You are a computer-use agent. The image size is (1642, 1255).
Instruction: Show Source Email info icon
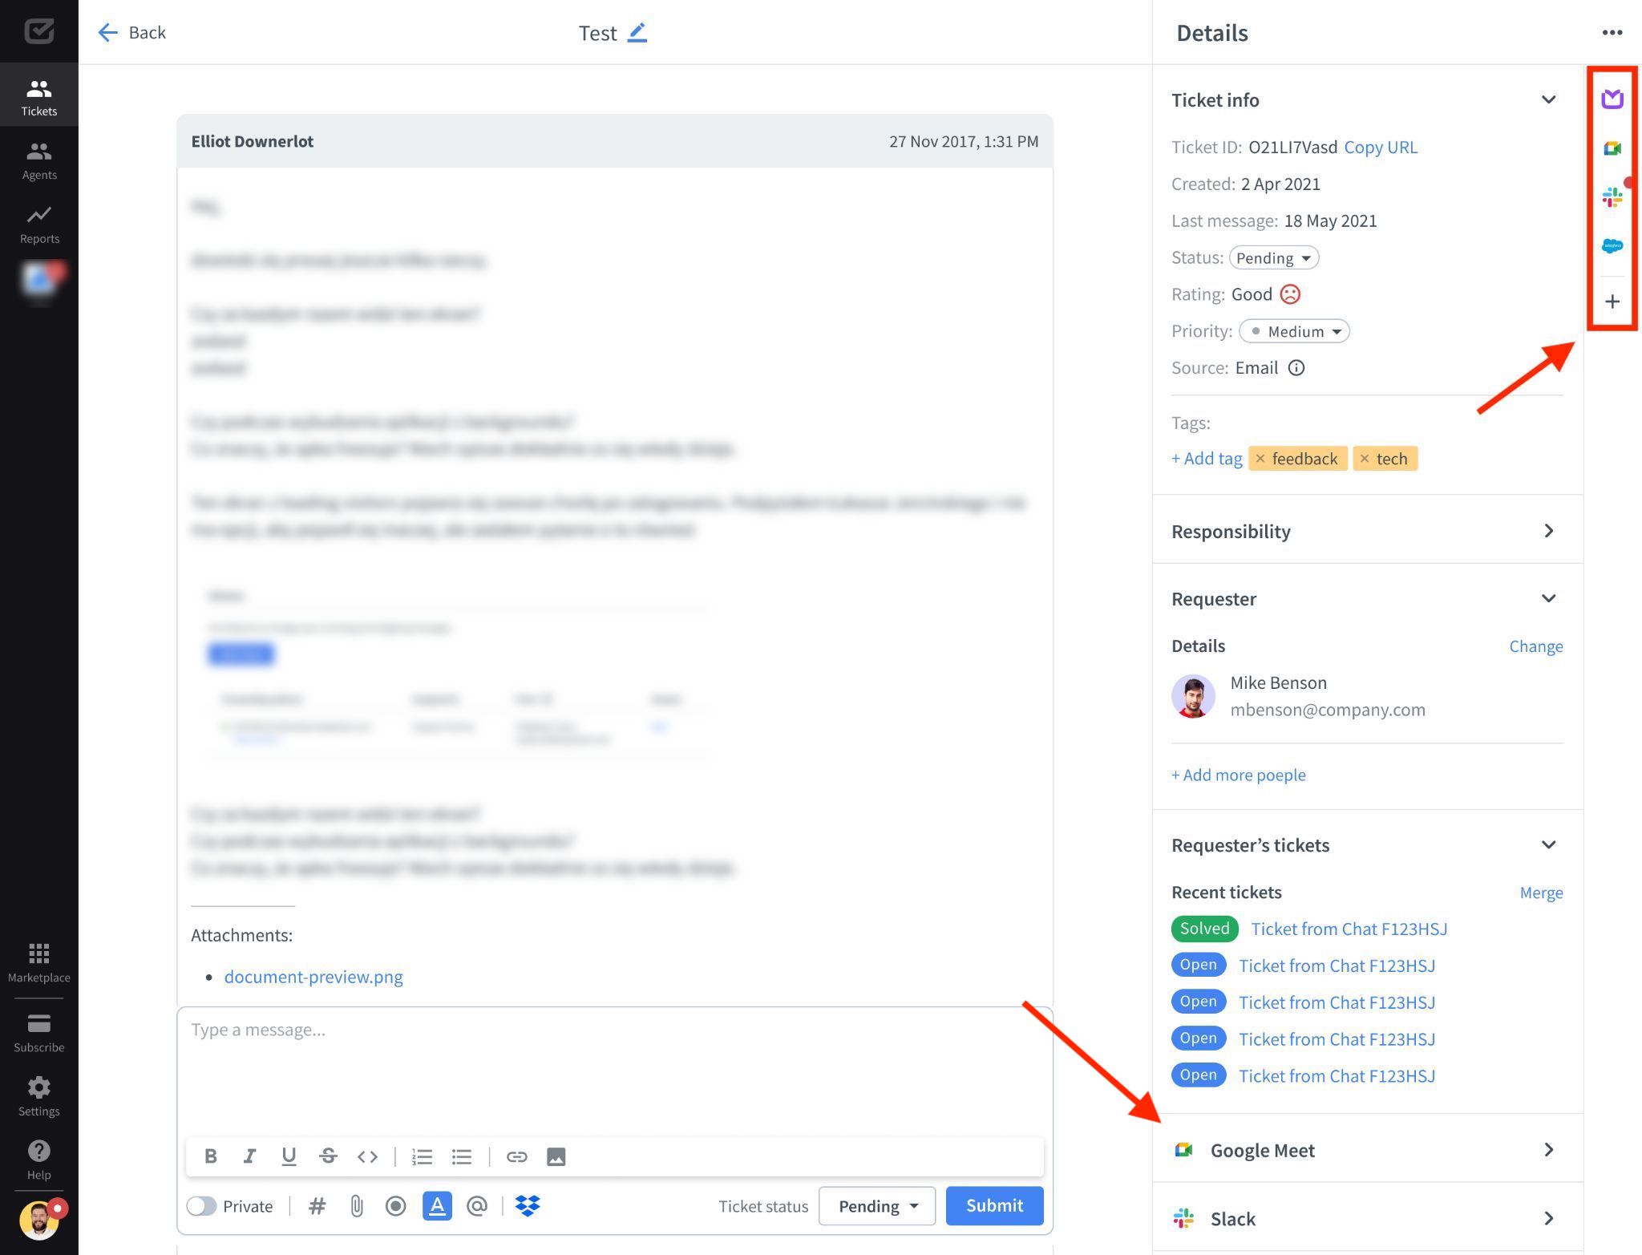[1296, 368]
